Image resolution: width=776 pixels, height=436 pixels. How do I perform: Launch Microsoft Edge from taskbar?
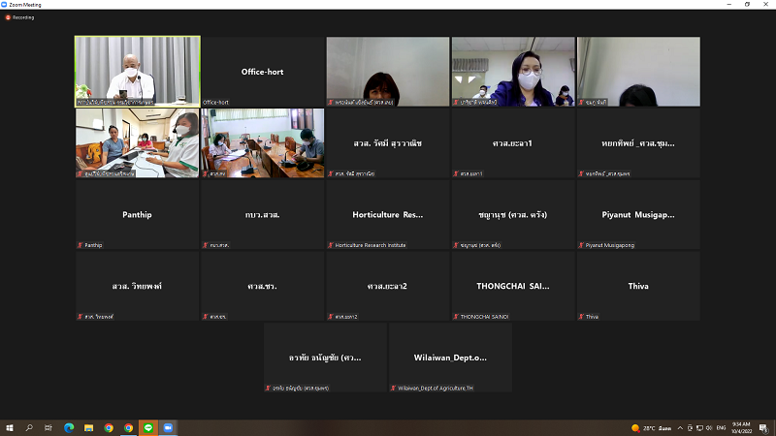69,427
